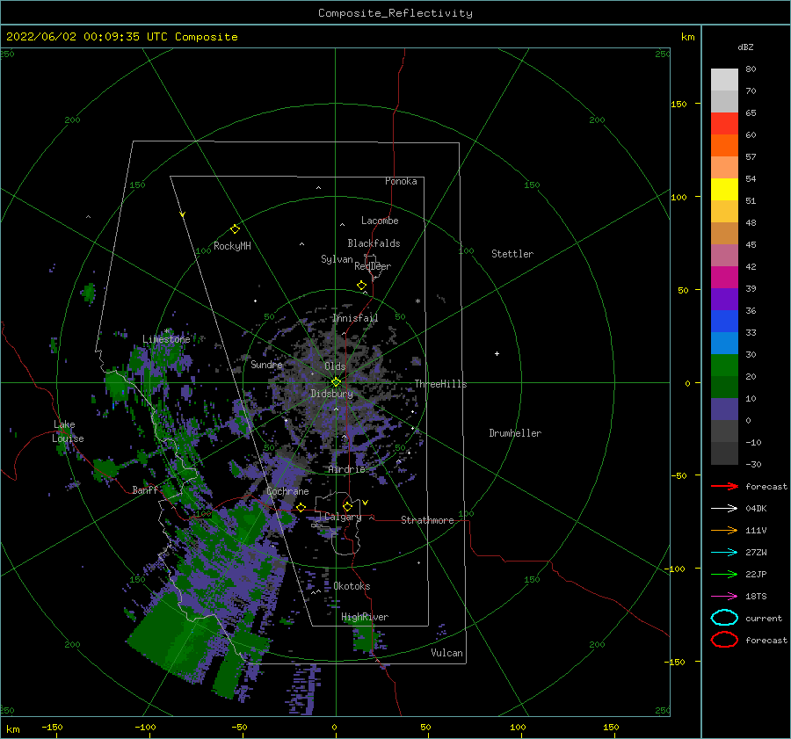Image resolution: width=791 pixels, height=739 pixels.
Task: Click the Blackfalds city label
Action: [374, 243]
